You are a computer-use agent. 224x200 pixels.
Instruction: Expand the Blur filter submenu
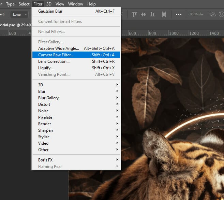tap(76, 91)
